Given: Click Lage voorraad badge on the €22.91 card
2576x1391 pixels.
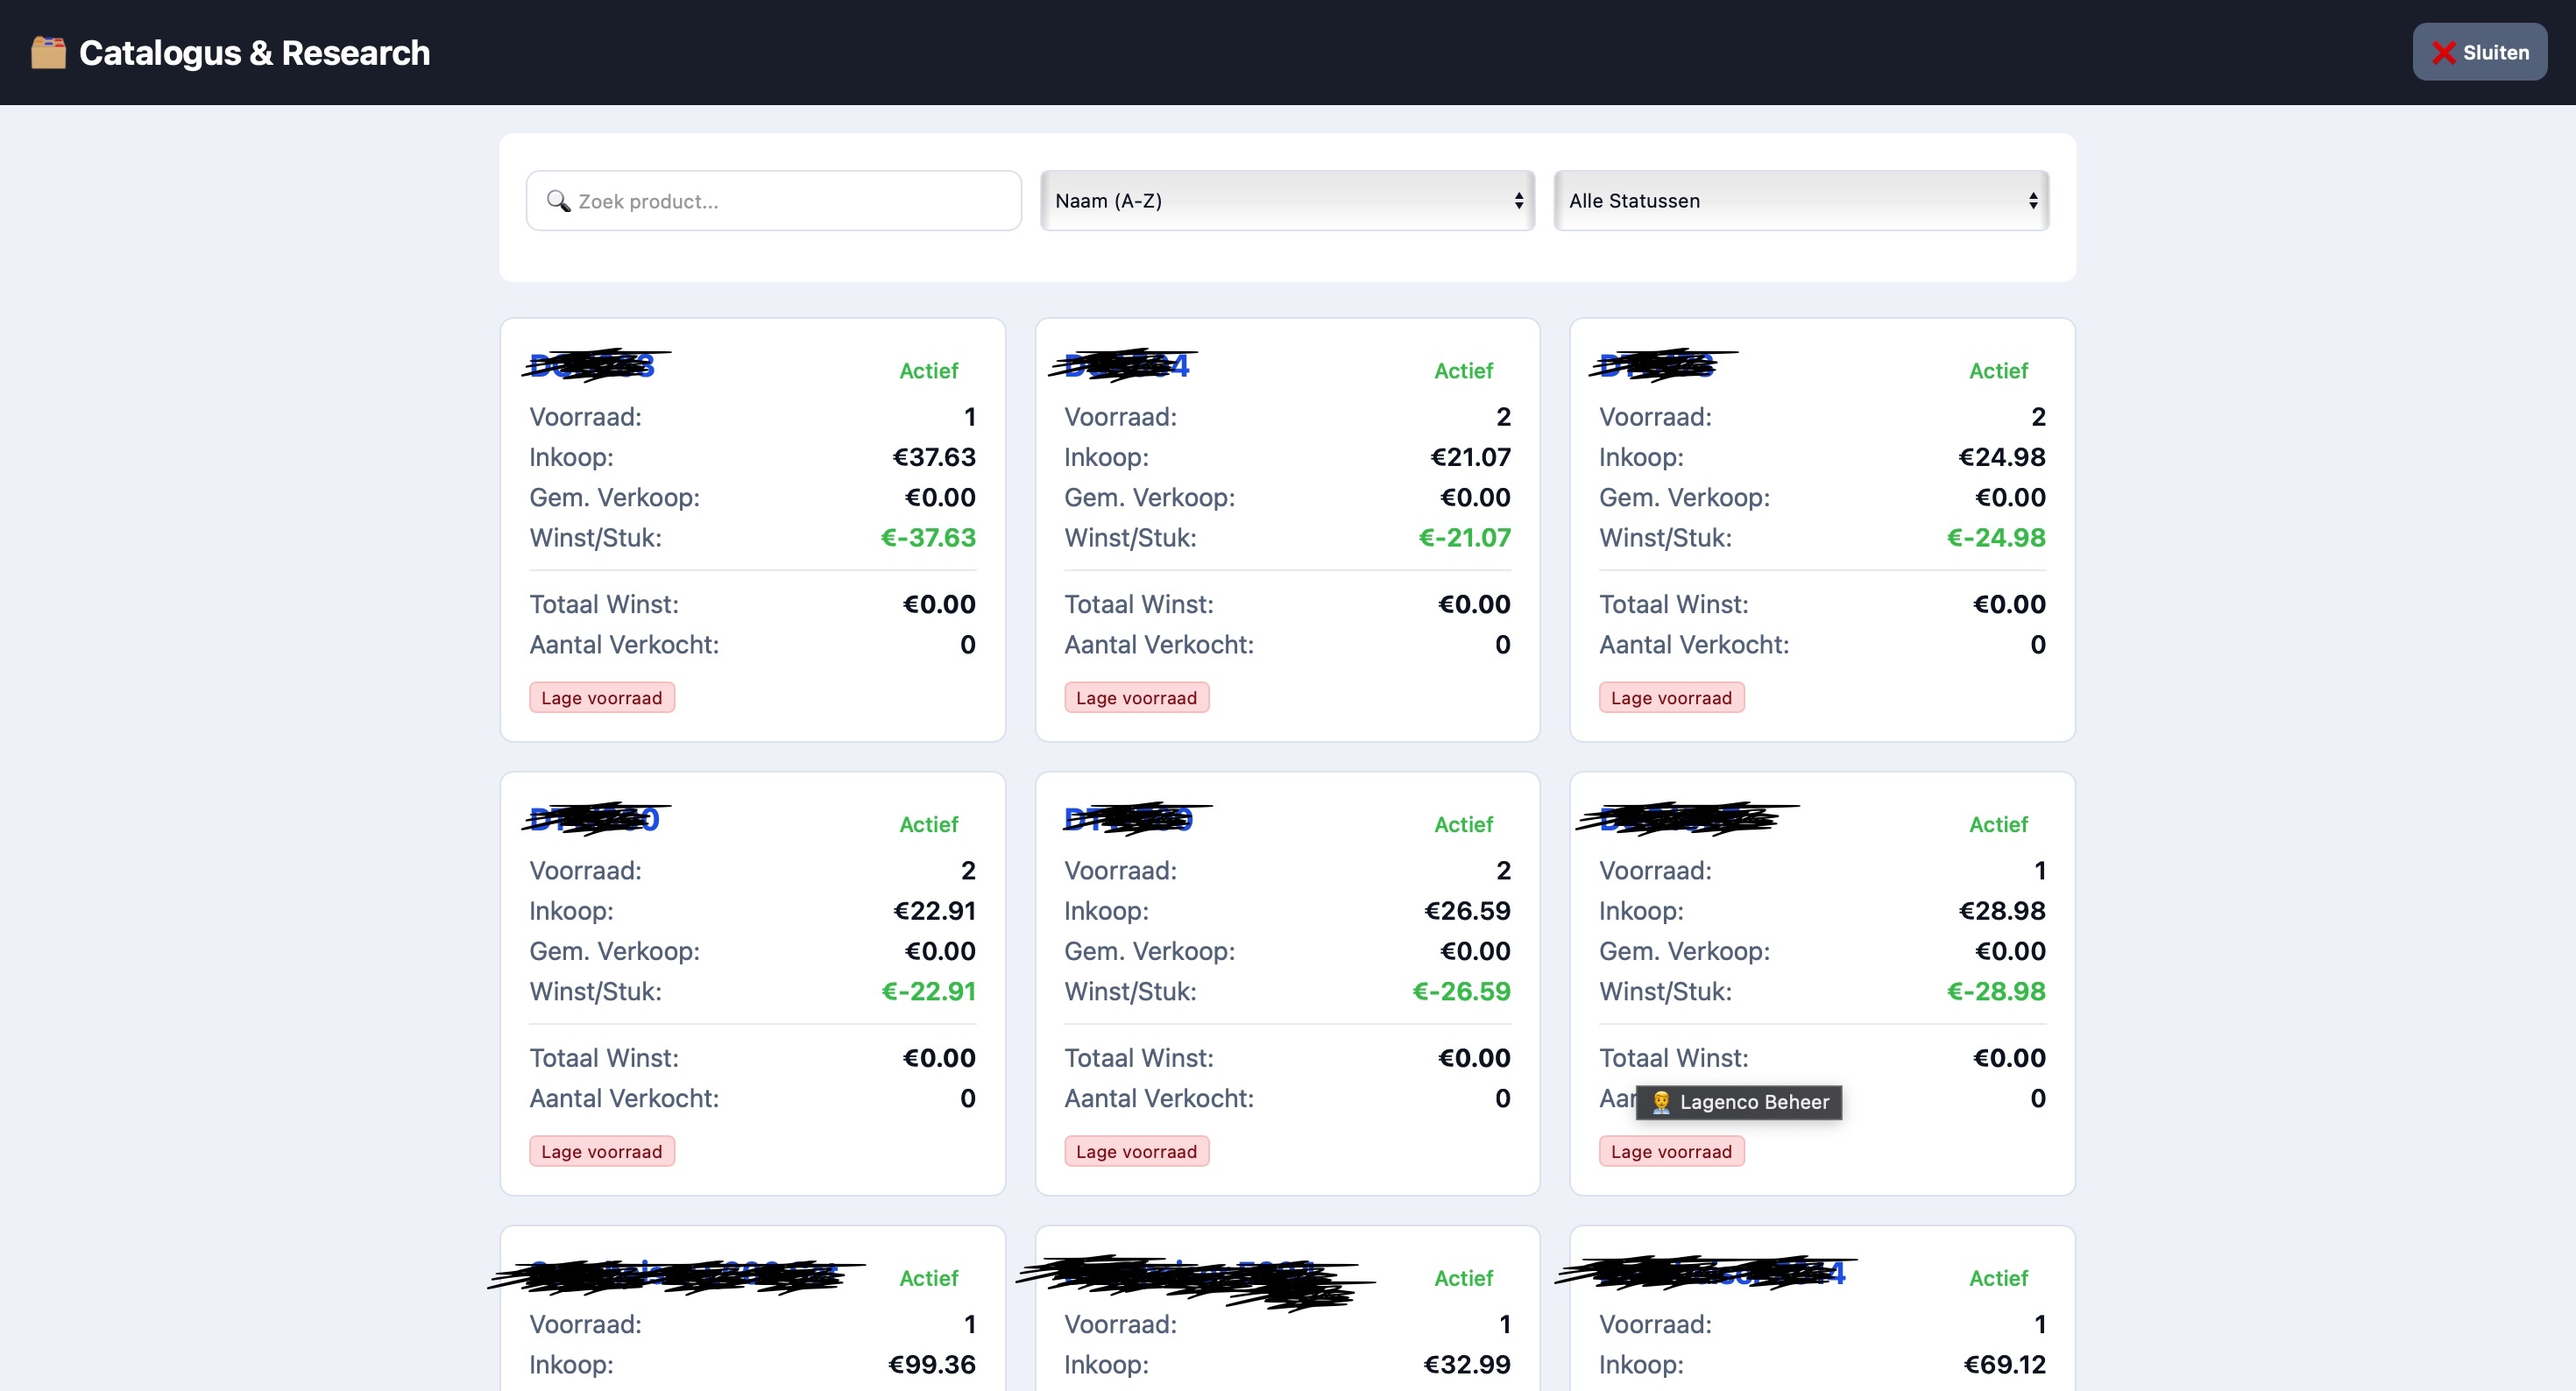Looking at the screenshot, I should click(x=602, y=1152).
